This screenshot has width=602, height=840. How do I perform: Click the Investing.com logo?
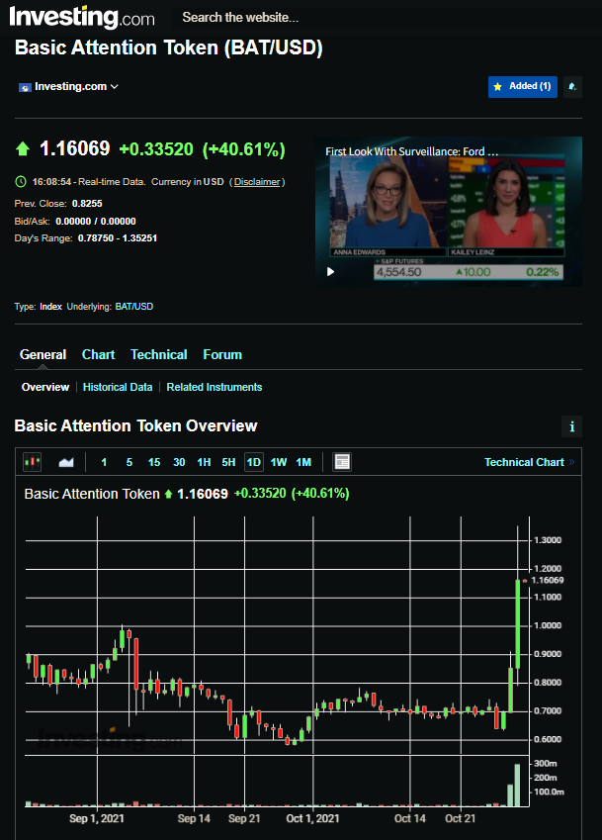coord(82,17)
